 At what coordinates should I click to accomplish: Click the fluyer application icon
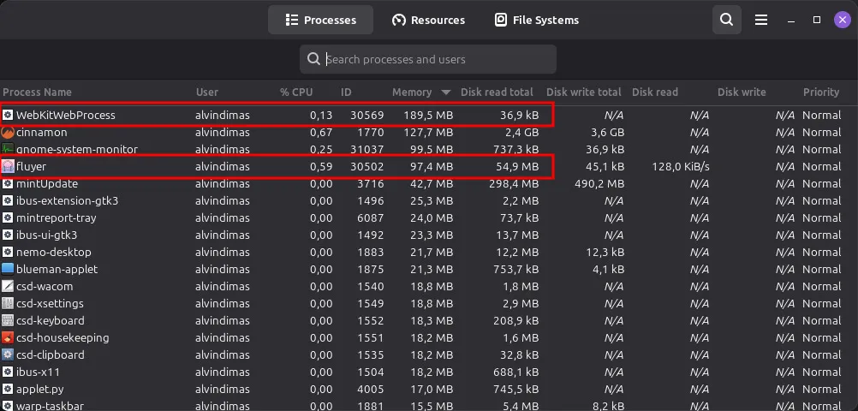pyautogui.click(x=8, y=166)
